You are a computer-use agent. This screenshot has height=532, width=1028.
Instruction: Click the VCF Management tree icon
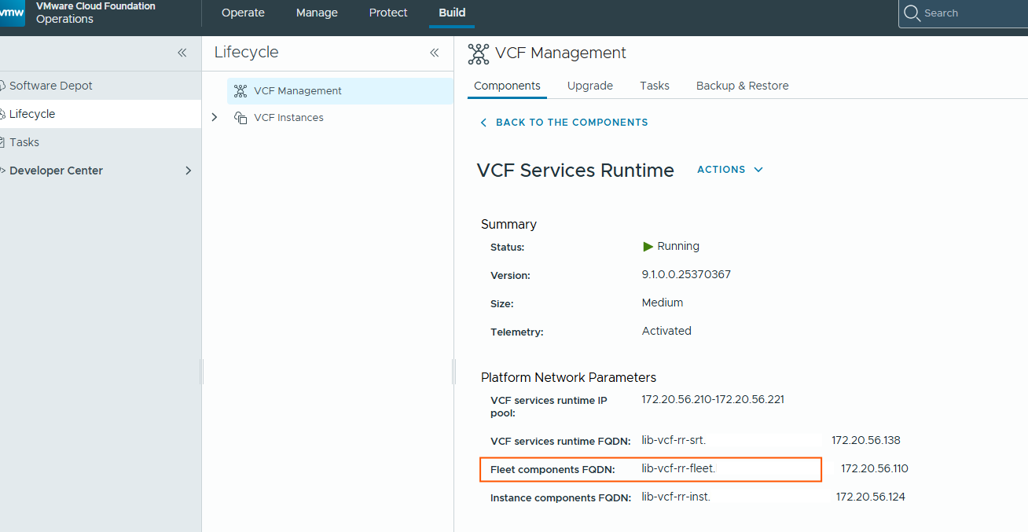[240, 91]
